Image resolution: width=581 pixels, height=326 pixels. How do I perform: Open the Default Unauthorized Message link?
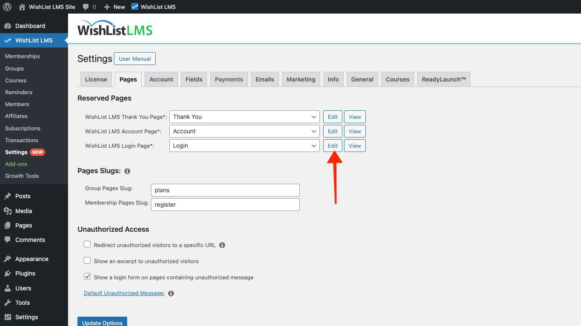(x=124, y=293)
